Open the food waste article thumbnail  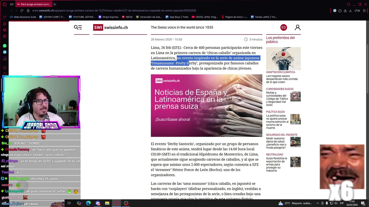click(x=283, y=58)
